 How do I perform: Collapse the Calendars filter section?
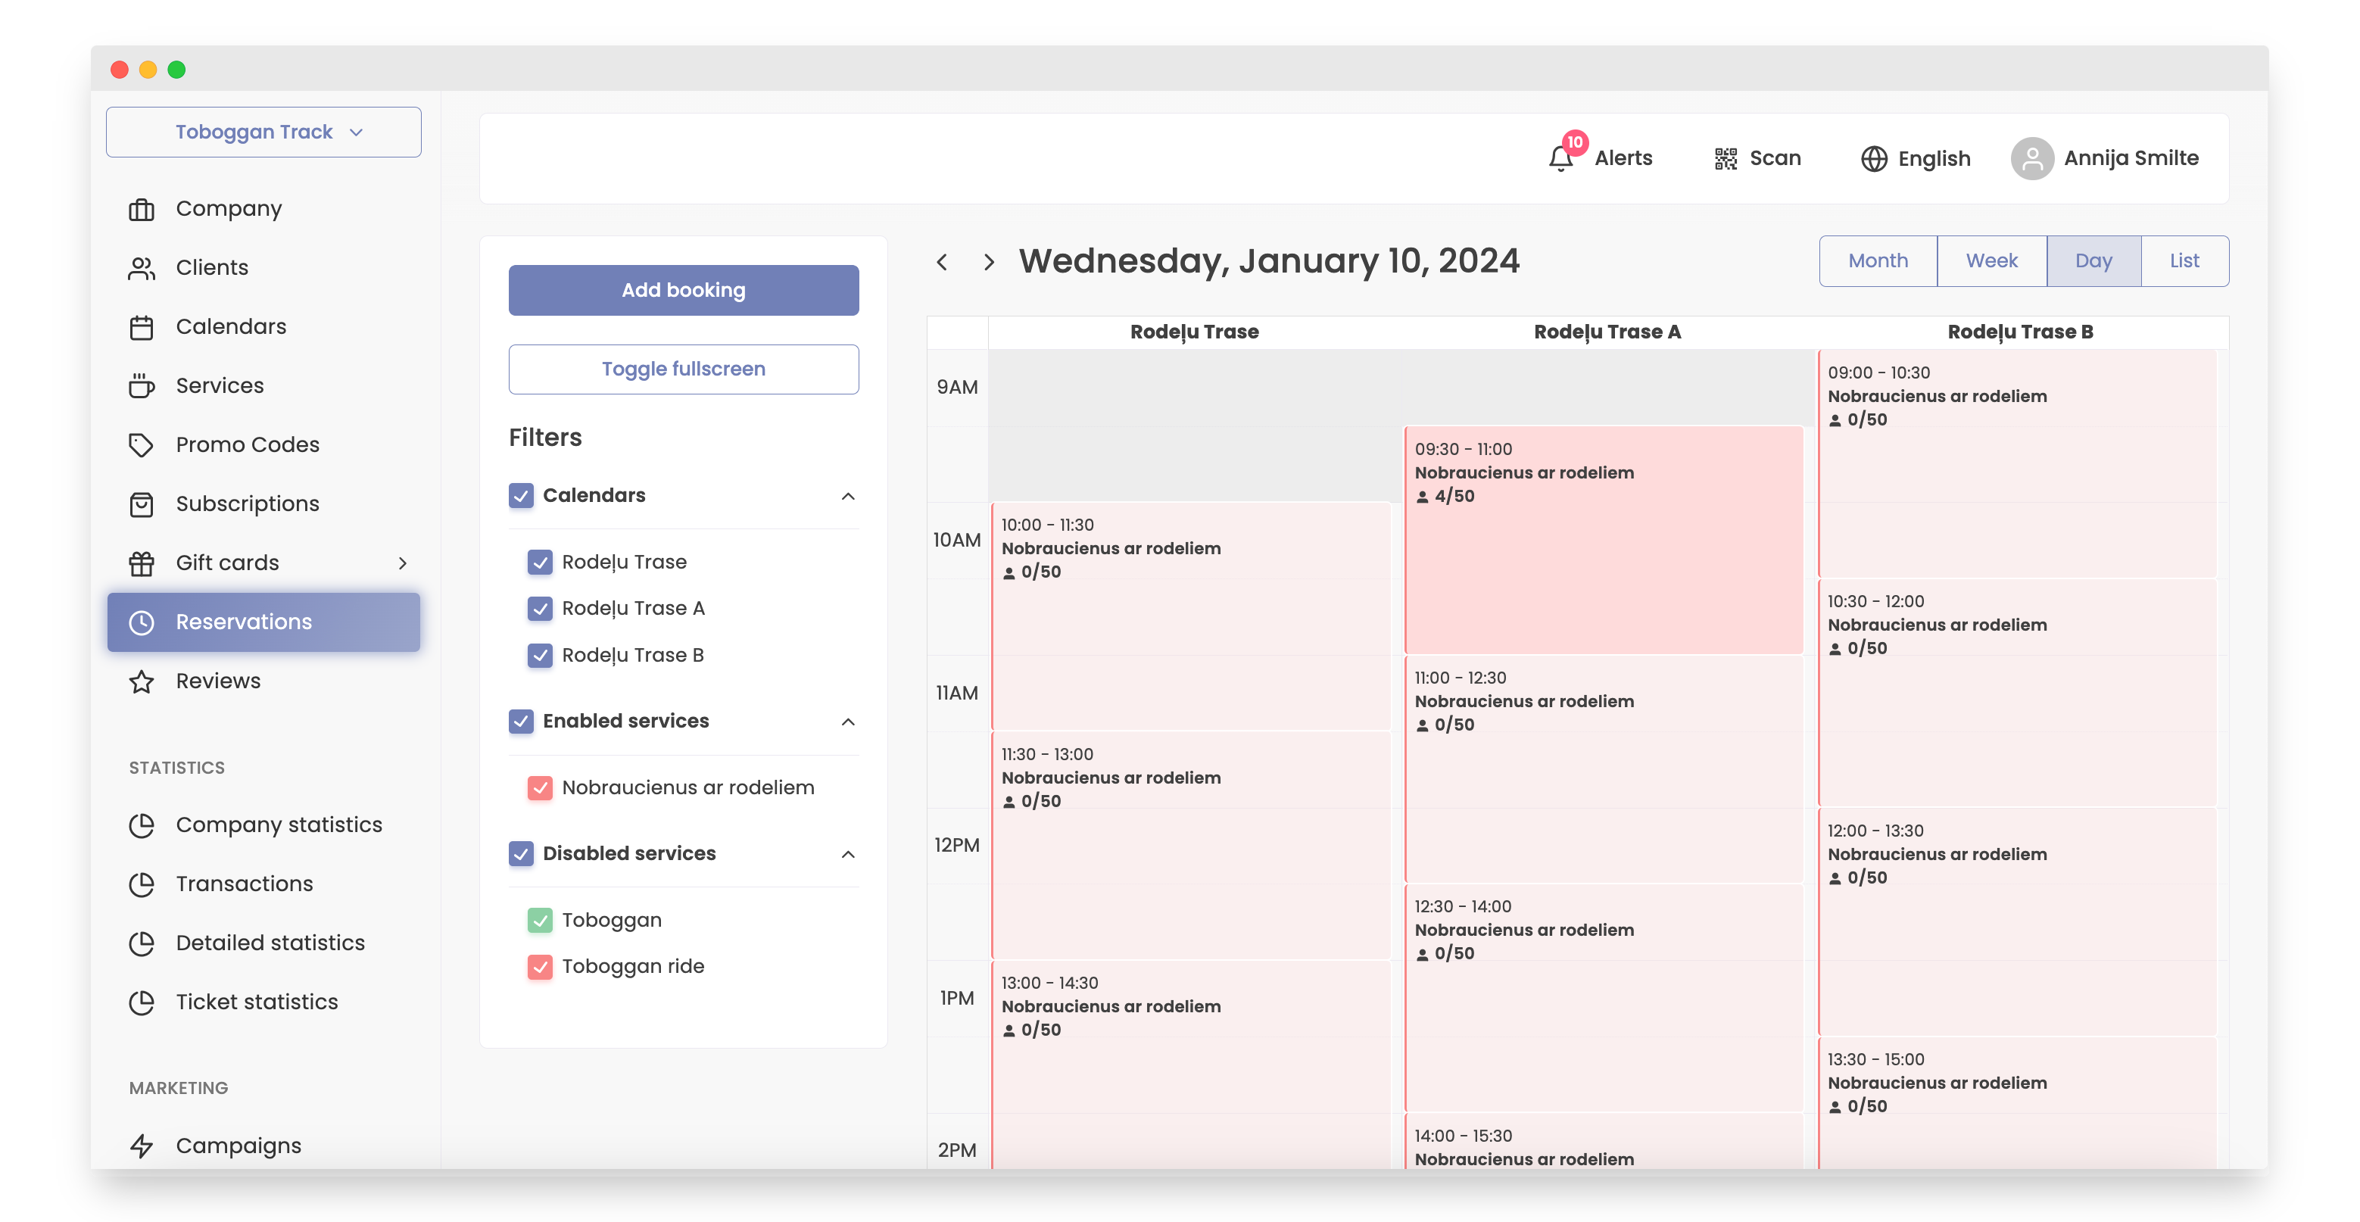tap(847, 497)
